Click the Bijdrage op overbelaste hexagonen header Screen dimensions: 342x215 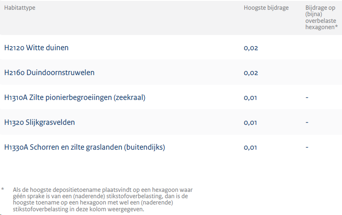tap(321, 17)
